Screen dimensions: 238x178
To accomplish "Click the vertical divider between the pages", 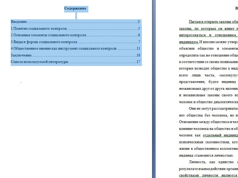I will [x=154, y=89].
